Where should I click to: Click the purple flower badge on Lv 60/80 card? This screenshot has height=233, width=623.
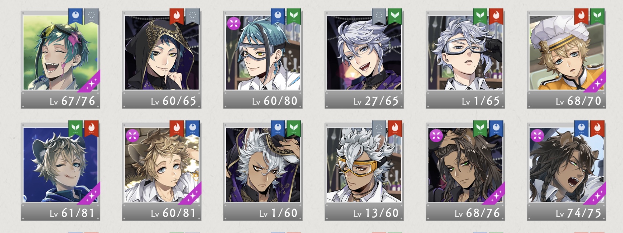coord(234,23)
